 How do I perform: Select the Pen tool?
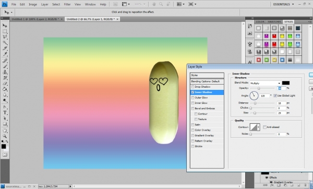[5, 107]
